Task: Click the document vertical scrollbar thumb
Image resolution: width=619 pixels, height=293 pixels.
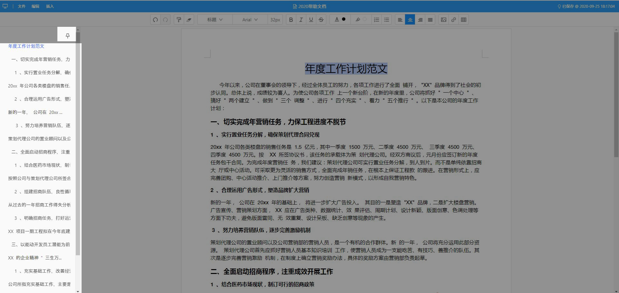Action: point(616,94)
